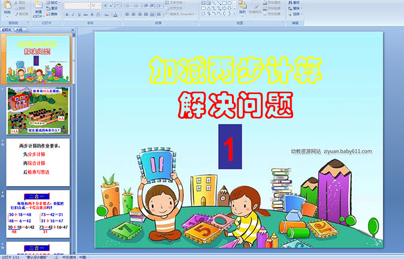This screenshot has width=404, height=259.
Task: Toggle Align Text Right
Action: pos(140,14)
